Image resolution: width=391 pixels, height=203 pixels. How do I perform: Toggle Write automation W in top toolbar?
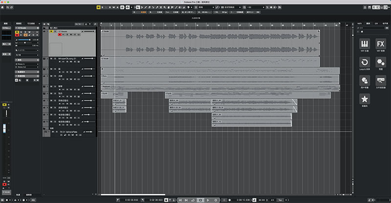114,7
